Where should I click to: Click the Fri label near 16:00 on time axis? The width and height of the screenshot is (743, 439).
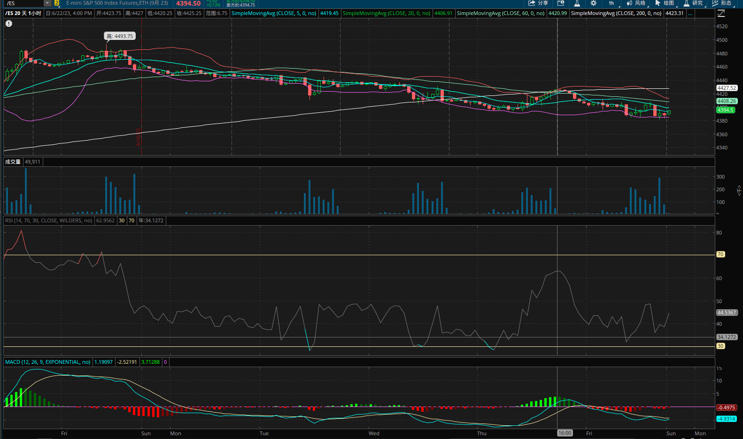tap(589, 433)
